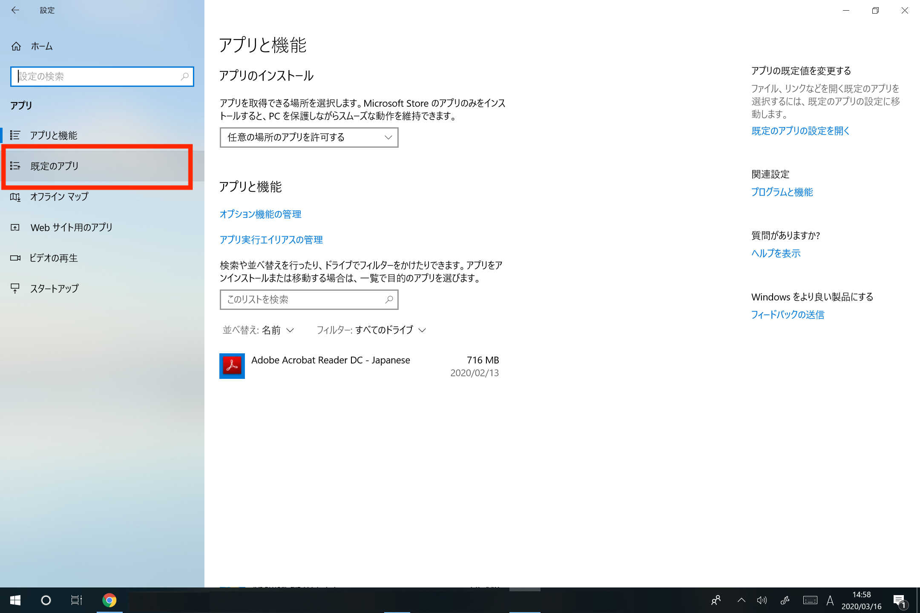920x613 pixels.
Task: Click the Cortana circle icon
Action: (x=46, y=600)
